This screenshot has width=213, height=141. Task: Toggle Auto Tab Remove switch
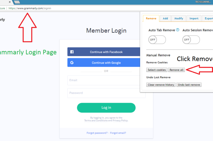tap(157, 40)
